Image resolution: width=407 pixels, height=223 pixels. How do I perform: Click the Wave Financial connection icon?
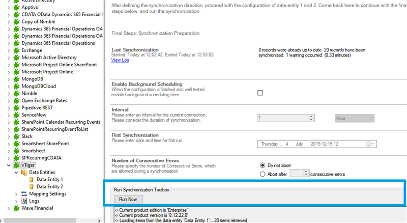(x=16, y=208)
